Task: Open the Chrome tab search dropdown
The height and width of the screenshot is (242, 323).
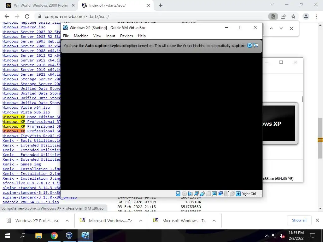Action: [272, 4]
